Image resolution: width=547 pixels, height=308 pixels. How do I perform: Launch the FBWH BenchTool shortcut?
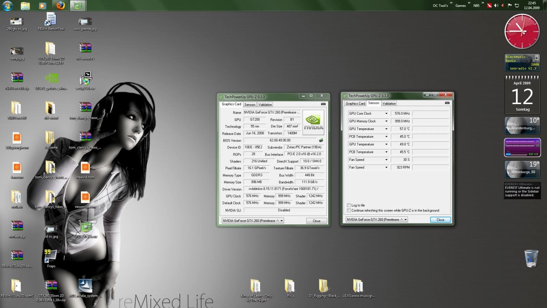point(51,22)
